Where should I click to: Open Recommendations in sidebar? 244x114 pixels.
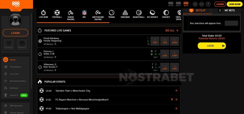click(15, 81)
